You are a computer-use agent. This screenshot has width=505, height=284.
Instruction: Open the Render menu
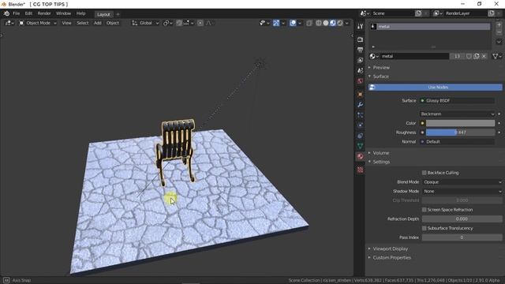pos(44,13)
